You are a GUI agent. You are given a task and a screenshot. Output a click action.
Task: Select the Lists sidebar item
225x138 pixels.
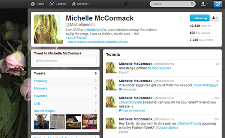tap(65, 103)
